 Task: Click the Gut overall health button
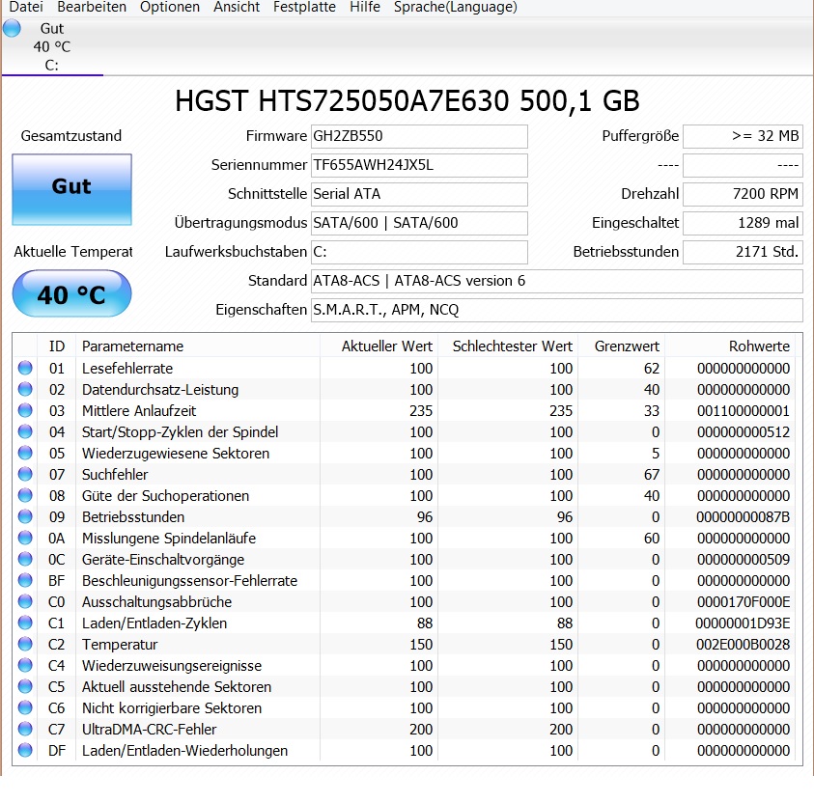click(71, 189)
